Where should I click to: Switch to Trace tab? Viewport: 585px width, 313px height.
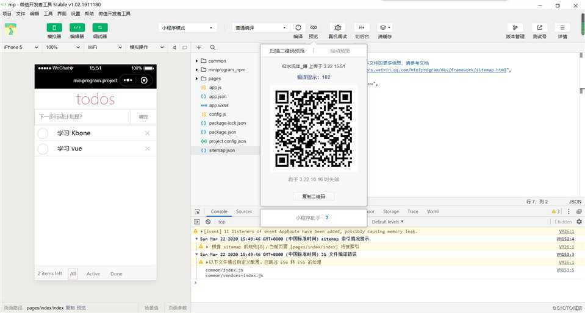(413, 212)
